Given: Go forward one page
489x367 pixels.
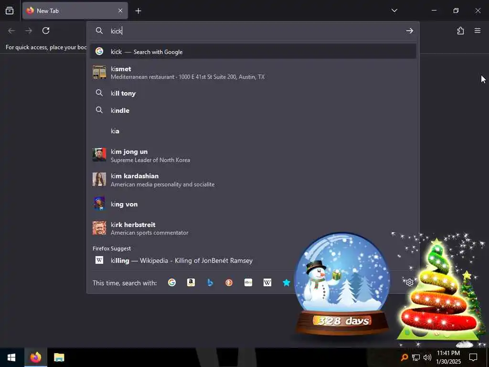Looking at the screenshot, I should 28,31.
